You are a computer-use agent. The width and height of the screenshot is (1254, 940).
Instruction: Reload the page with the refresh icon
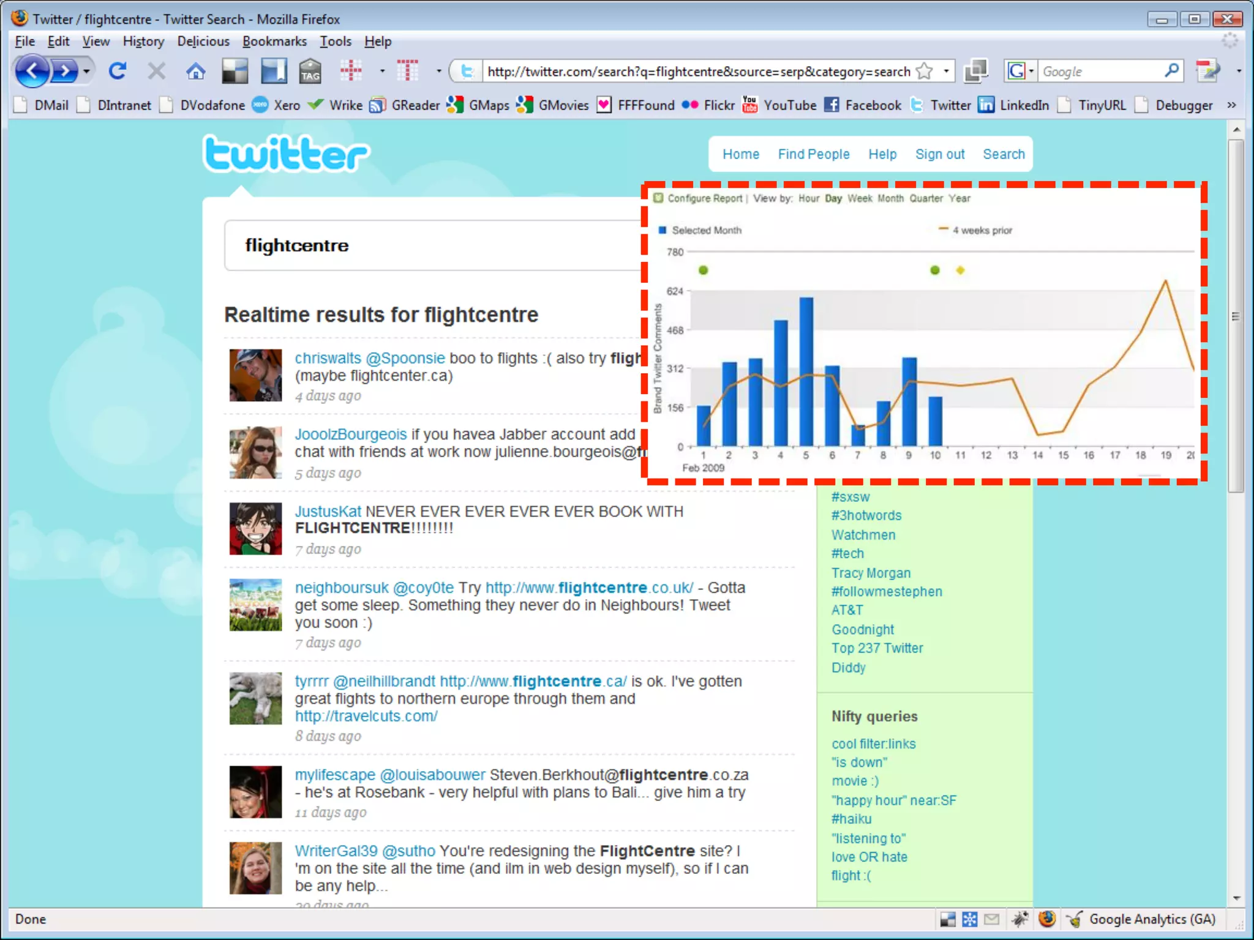(x=117, y=72)
